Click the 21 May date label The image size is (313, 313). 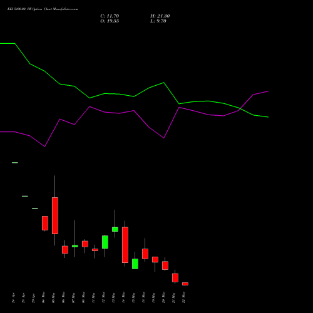coord(174,297)
